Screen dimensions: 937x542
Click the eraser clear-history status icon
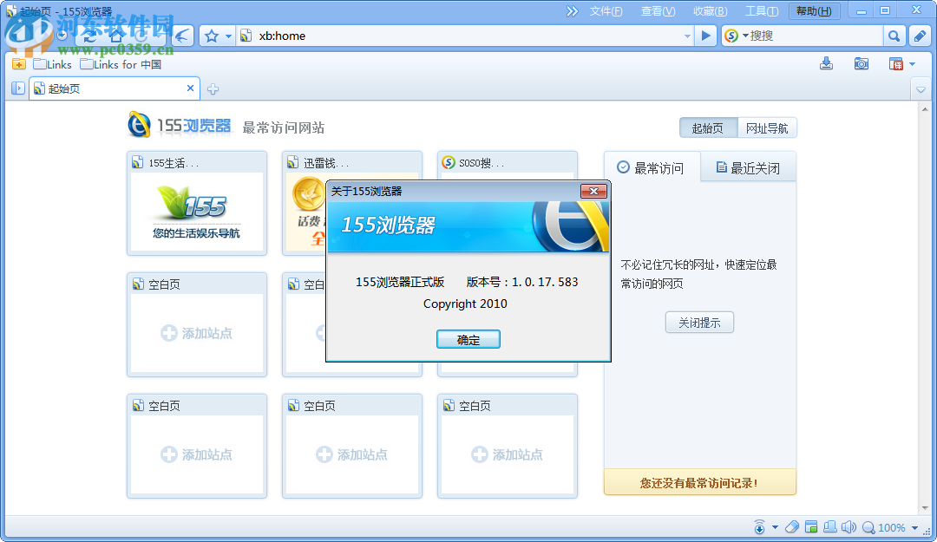pos(792,527)
